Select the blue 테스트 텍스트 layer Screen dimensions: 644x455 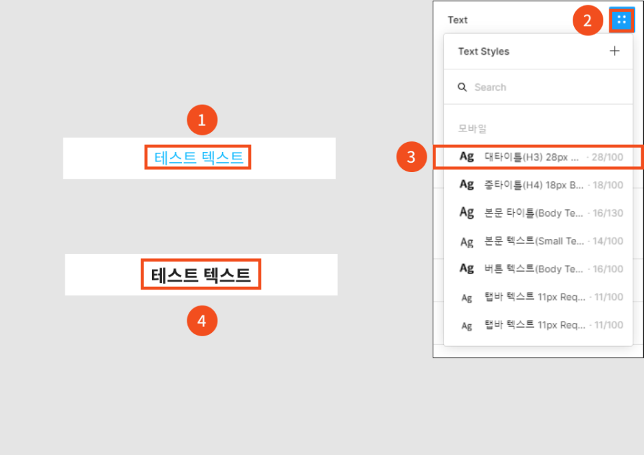point(199,157)
